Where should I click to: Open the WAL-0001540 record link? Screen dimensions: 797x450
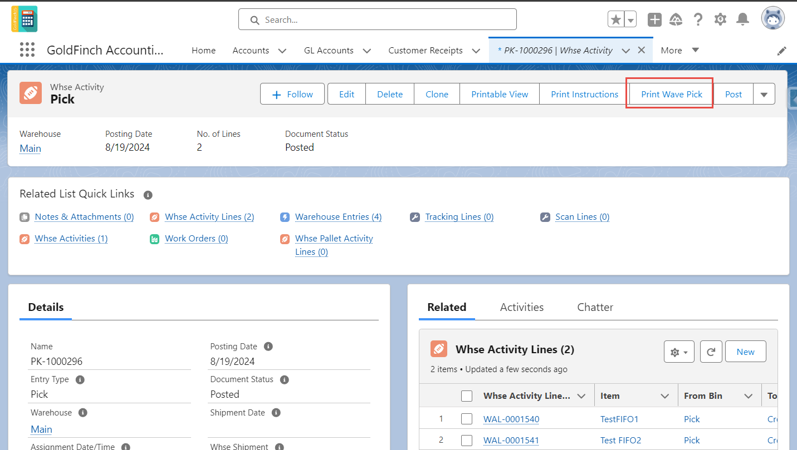tap(511, 419)
